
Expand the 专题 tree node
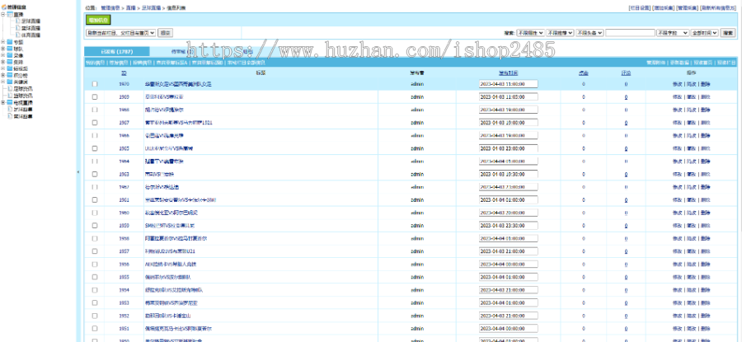[3, 42]
